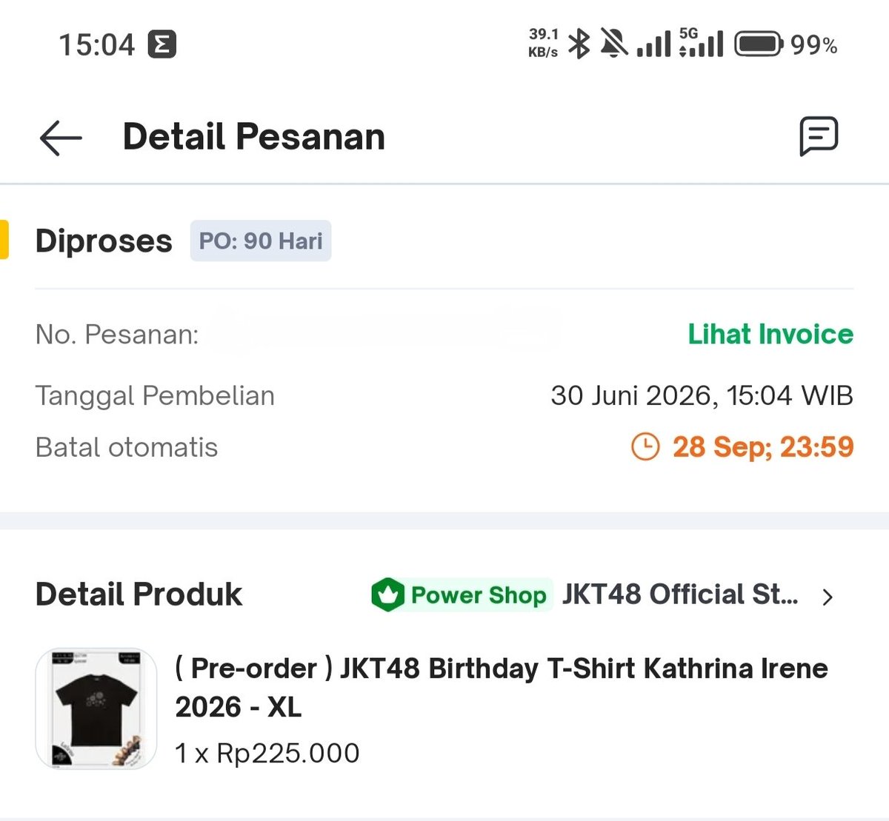Image resolution: width=889 pixels, height=821 pixels.
Task: Tap the 5G signal strength icon
Action: point(700,44)
